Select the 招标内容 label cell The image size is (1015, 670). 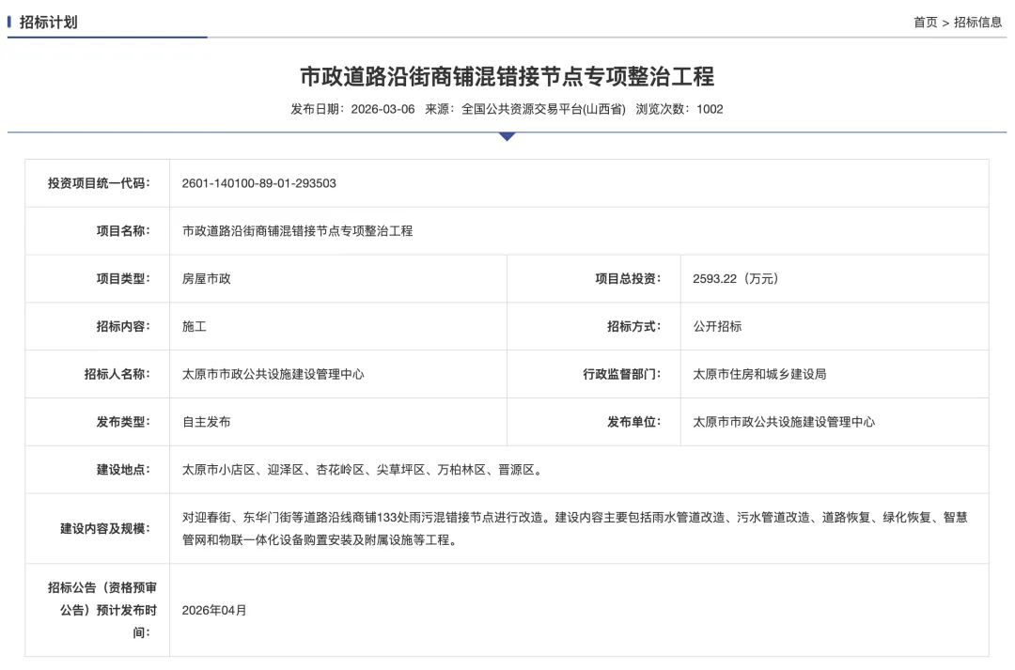point(98,326)
